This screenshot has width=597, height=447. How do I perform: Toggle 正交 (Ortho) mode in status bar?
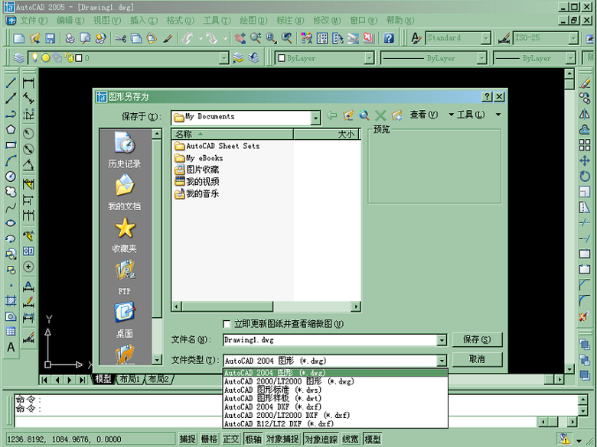pyautogui.click(x=231, y=439)
